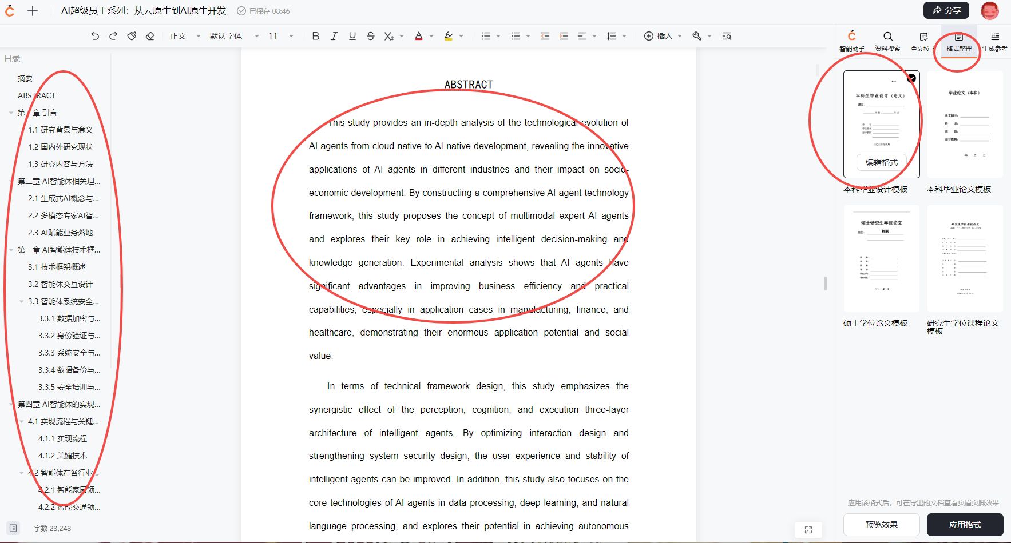The image size is (1011, 543).
Task: Toggle underline formatting
Action: [352, 36]
